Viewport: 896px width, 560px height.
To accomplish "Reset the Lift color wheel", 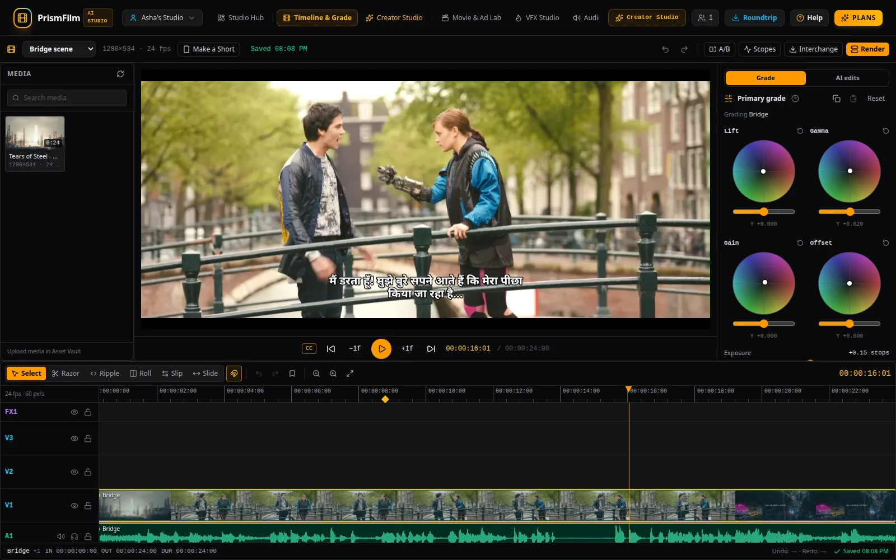I will coord(800,131).
